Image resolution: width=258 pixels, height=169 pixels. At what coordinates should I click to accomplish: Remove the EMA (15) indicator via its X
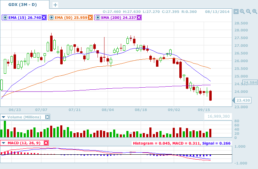click(x=44, y=17)
